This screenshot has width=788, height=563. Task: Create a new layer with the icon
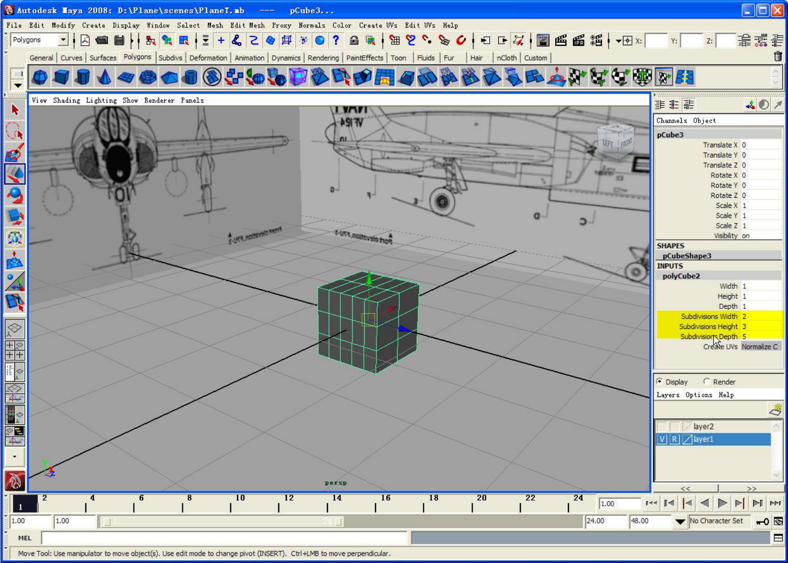point(775,409)
